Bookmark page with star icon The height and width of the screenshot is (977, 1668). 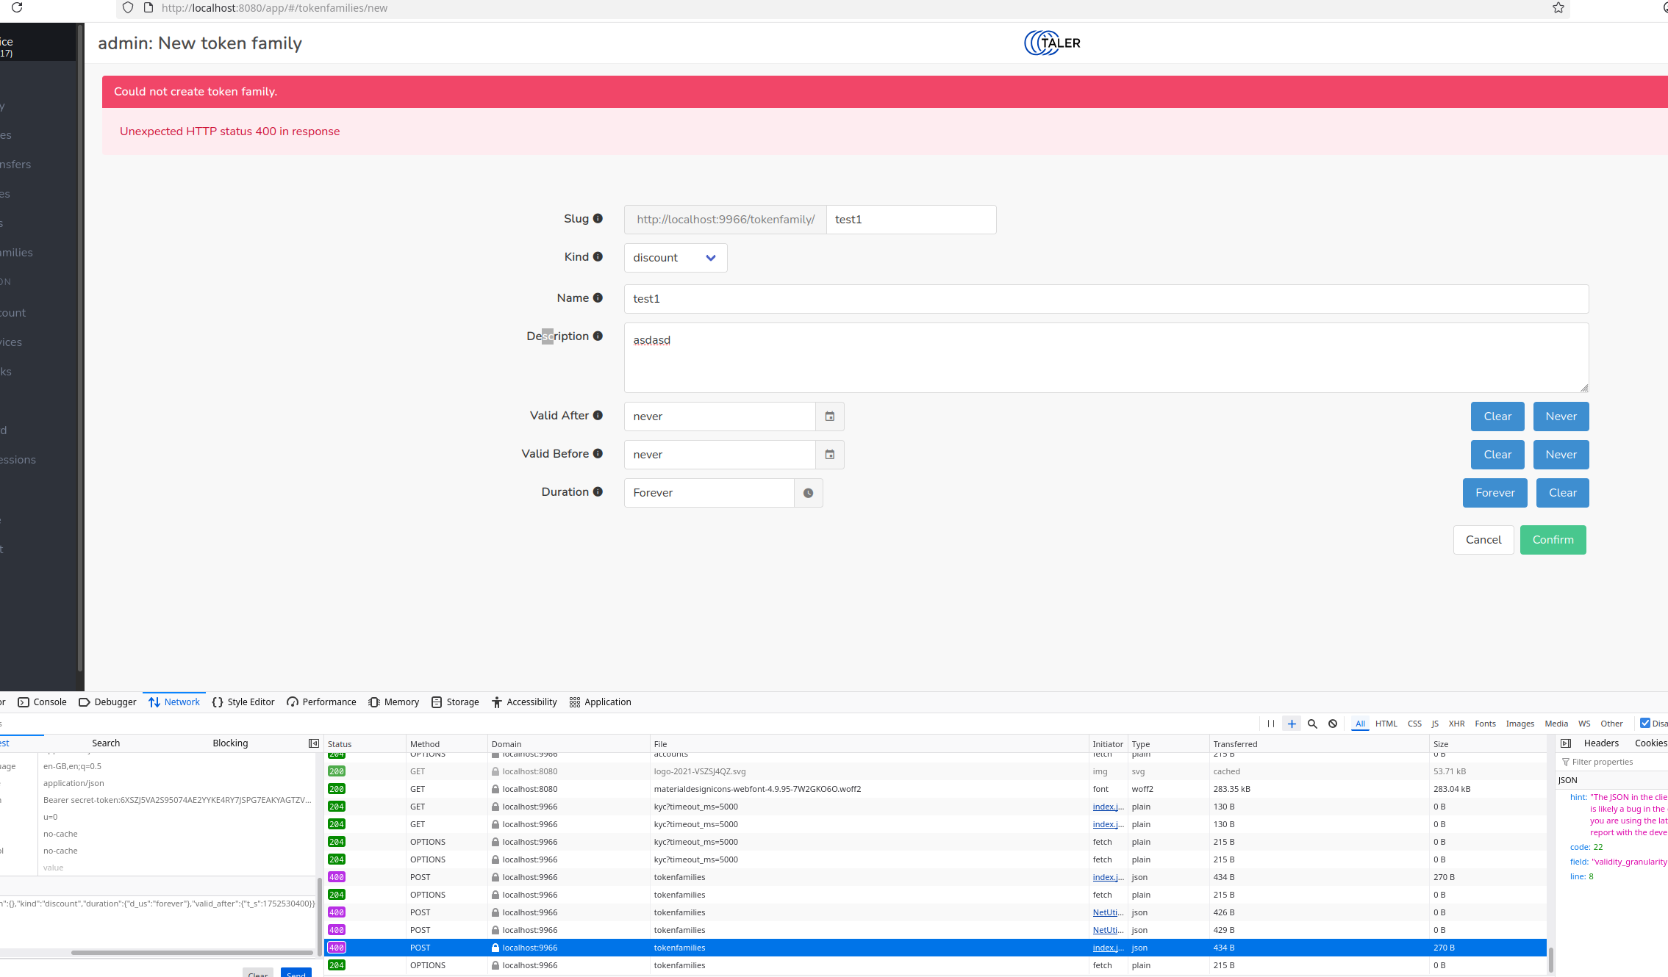click(x=1558, y=8)
